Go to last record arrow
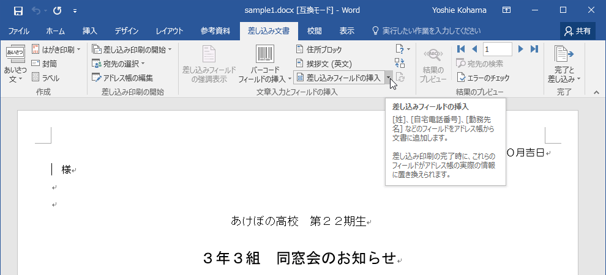606x275 pixels. tap(534, 49)
